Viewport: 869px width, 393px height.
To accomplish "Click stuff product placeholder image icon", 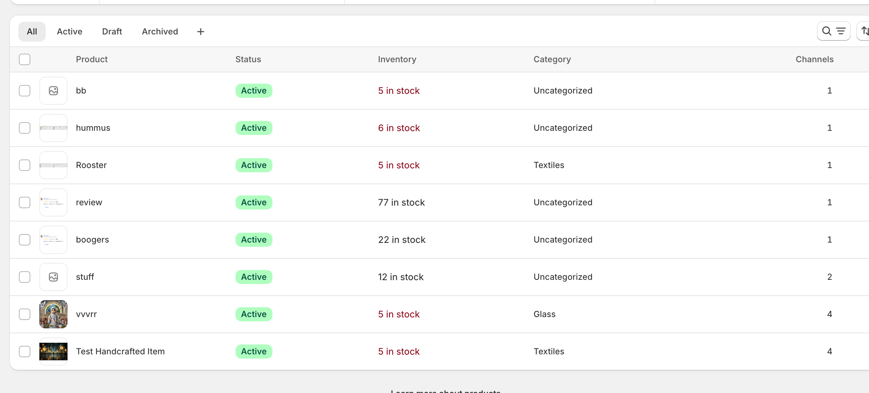I will pyautogui.click(x=53, y=277).
